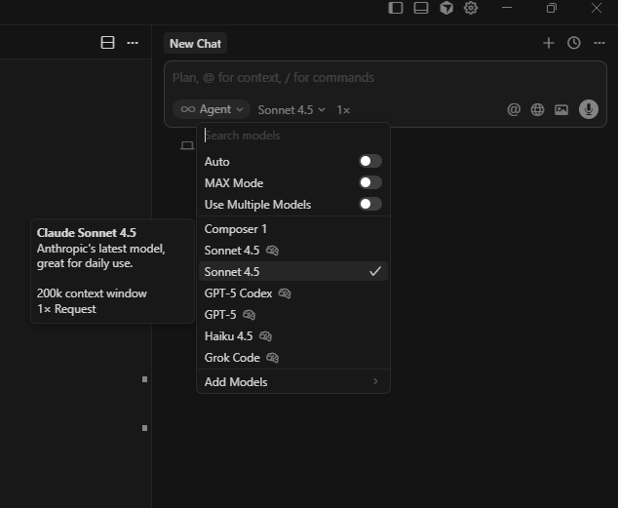Pick the GPT-5 model row
Viewport: 618px width, 508px height.
pyautogui.click(x=293, y=315)
